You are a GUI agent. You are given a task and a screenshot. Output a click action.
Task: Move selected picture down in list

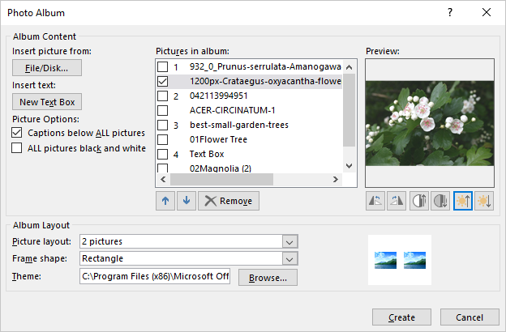186,201
